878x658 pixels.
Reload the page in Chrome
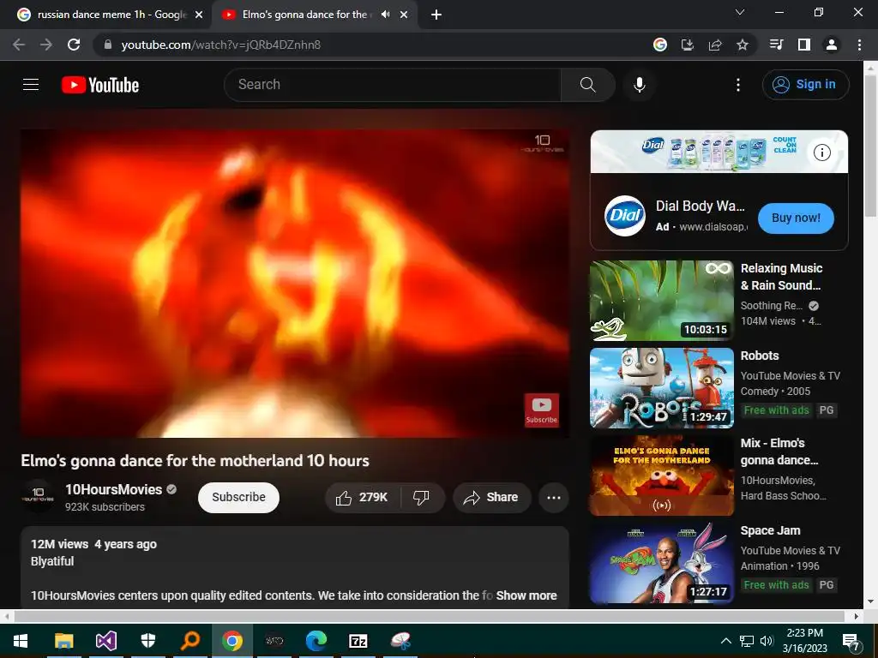coord(74,45)
